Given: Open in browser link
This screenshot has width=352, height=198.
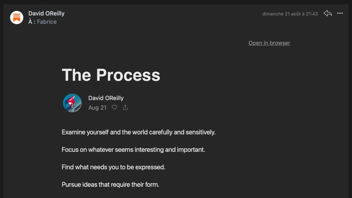Looking at the screenshot, I should coord(269,43).
